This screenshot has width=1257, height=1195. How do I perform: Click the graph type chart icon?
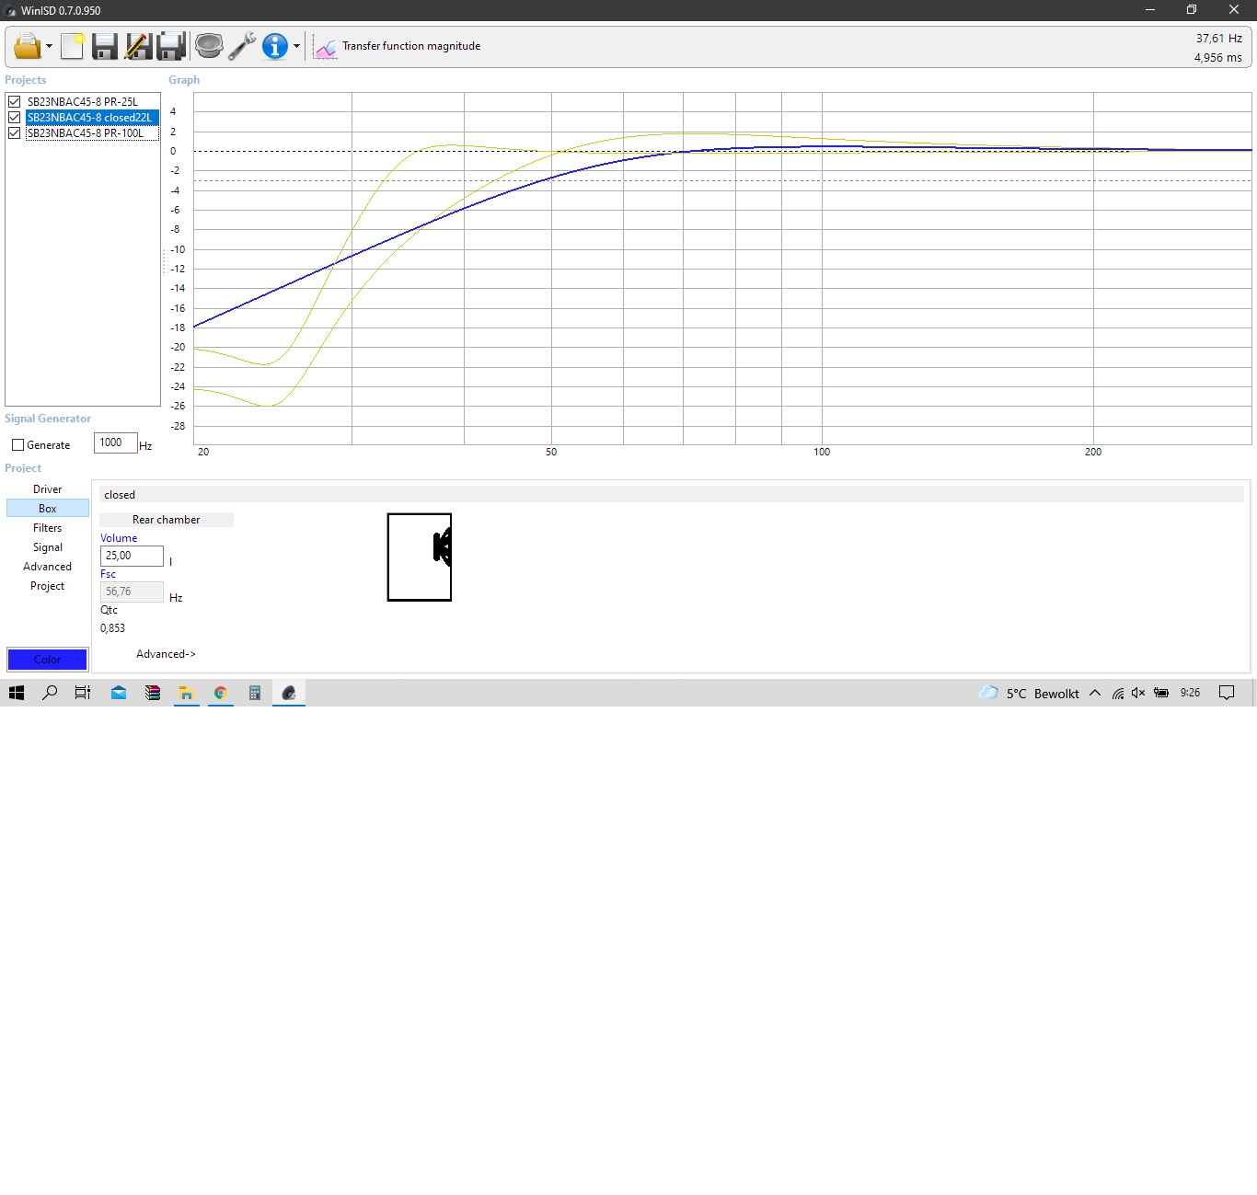click(325, 46)
